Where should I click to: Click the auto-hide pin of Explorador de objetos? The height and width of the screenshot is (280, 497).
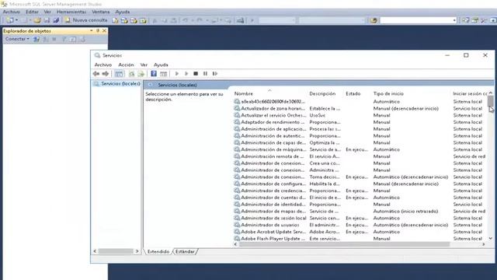click(x=98, y=31)
